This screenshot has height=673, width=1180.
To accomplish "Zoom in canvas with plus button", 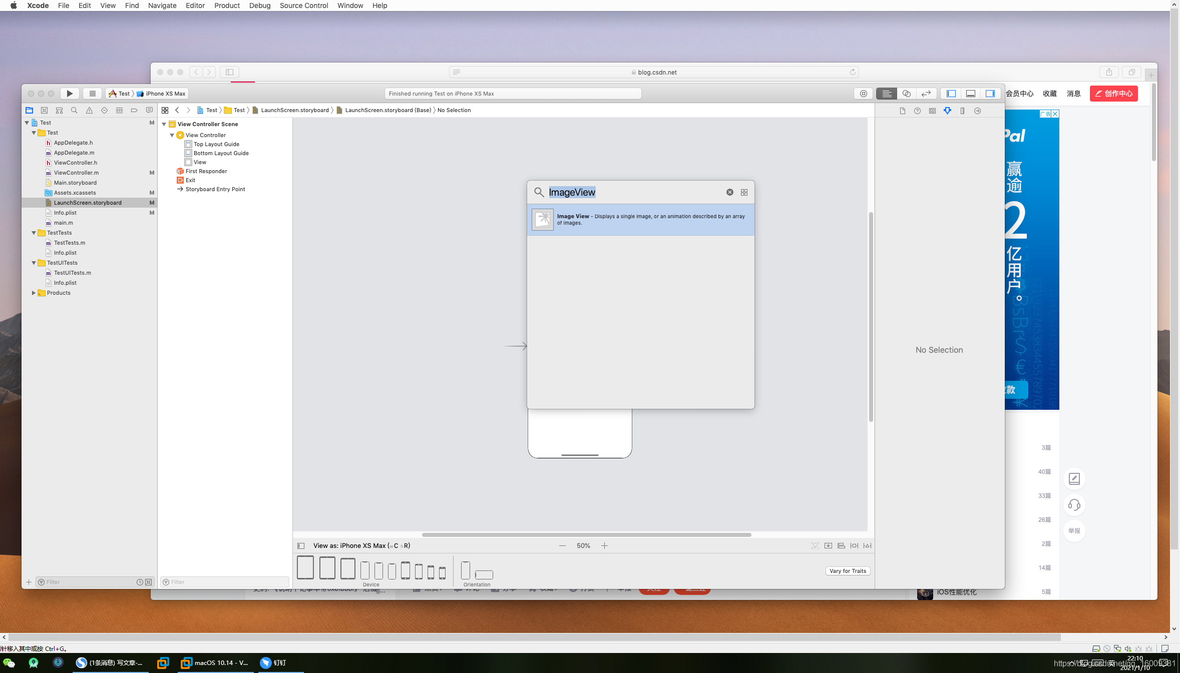I will (604, 546).
